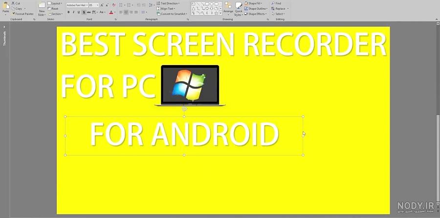Open the Shape Outline menu
Viewport: 440px width, 218px height.
[256, 9]
